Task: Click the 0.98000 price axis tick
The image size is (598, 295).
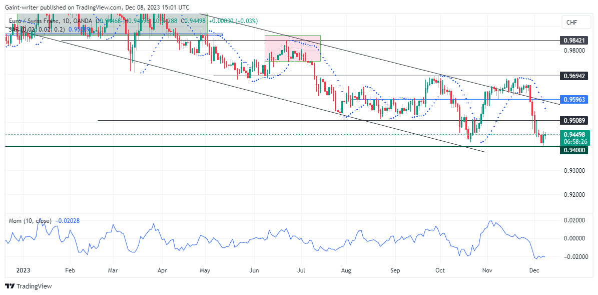Action: [x=574, y=51]
